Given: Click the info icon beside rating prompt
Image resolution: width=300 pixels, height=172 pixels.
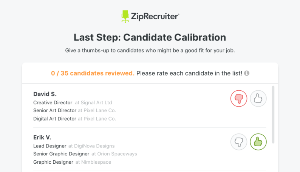Looking at the screenshot, I should point(247,73).
